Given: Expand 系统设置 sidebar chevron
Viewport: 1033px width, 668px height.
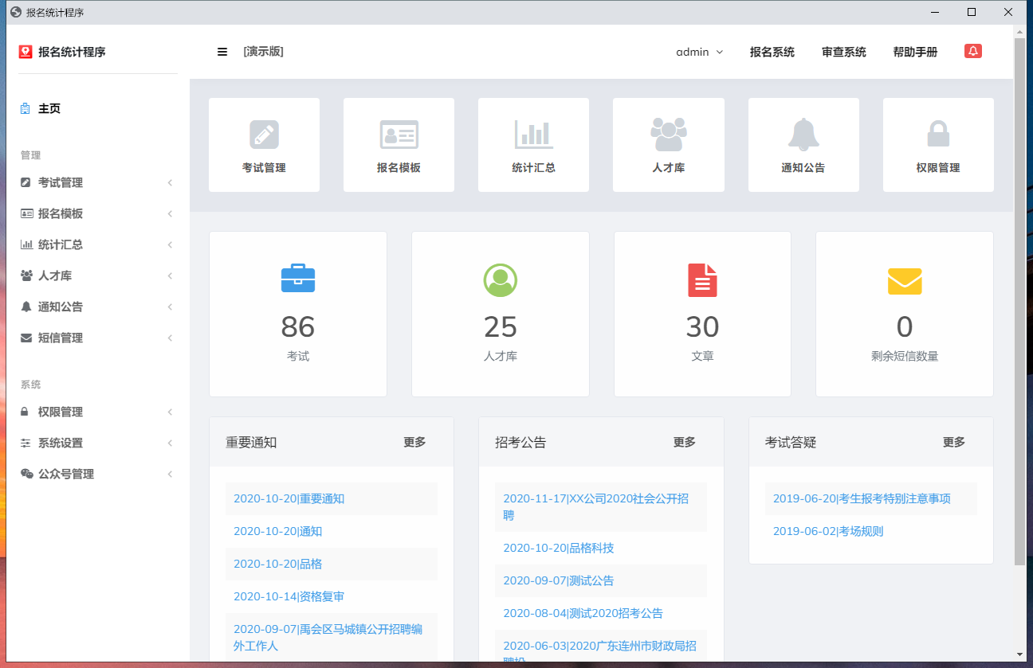Looking at the screenshot, I should coord(170,443).
